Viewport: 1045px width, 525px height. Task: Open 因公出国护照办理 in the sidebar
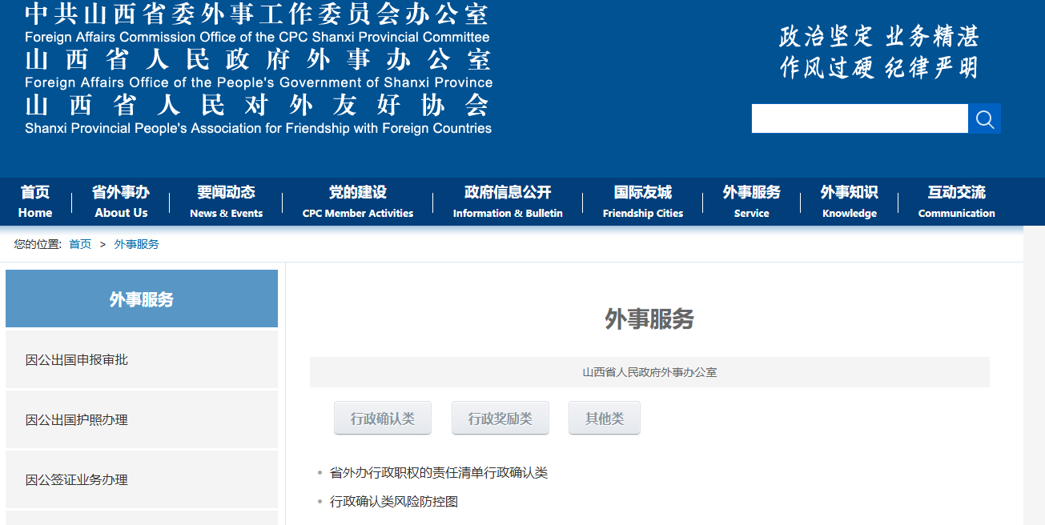142,419
